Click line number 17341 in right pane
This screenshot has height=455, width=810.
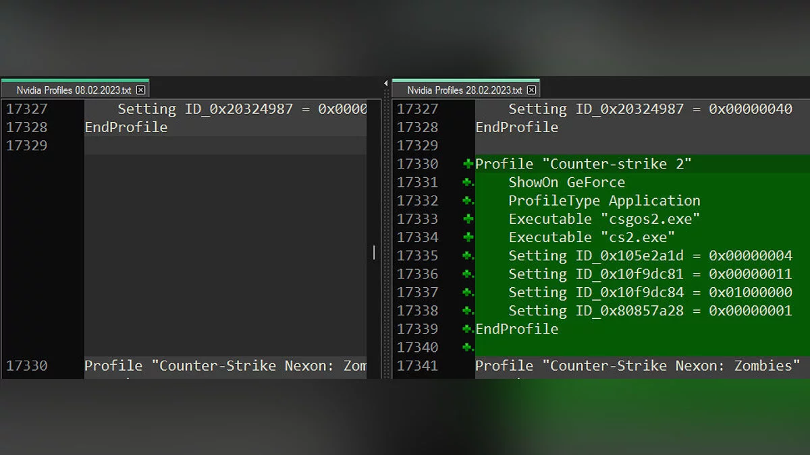pos(418,365)
